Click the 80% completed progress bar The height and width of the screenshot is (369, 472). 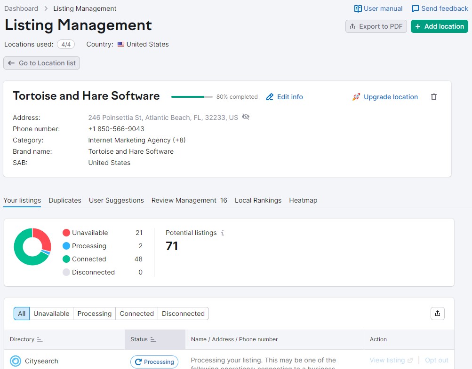coord(192,96)
